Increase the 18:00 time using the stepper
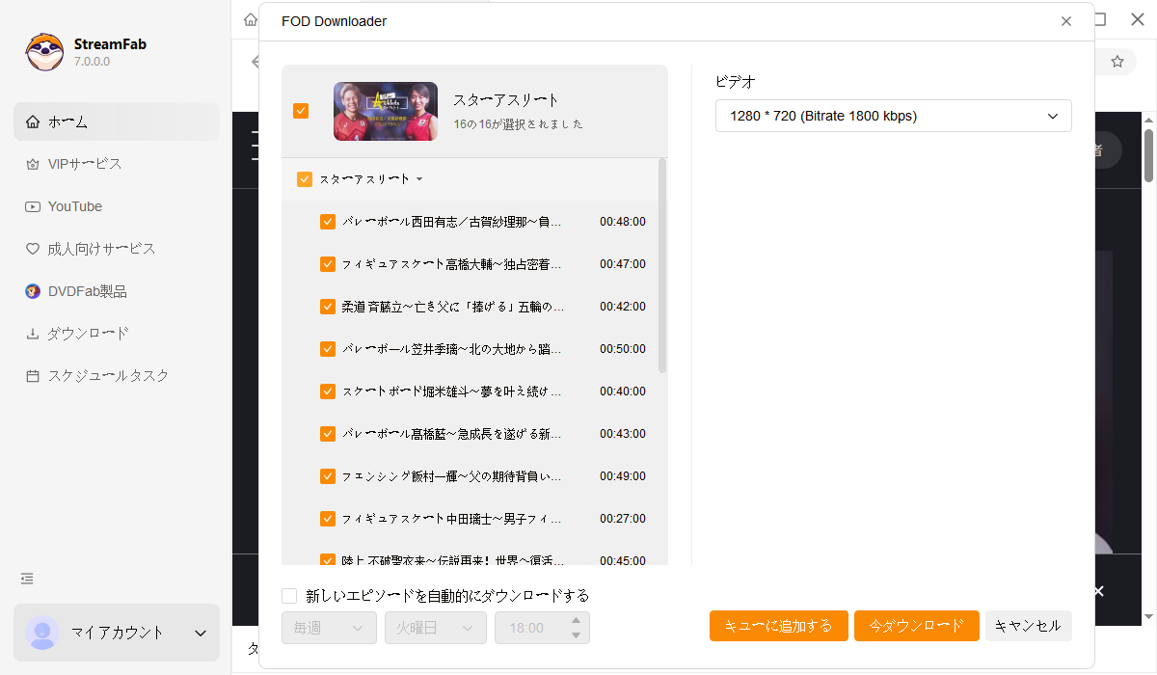 pos(576,620)
